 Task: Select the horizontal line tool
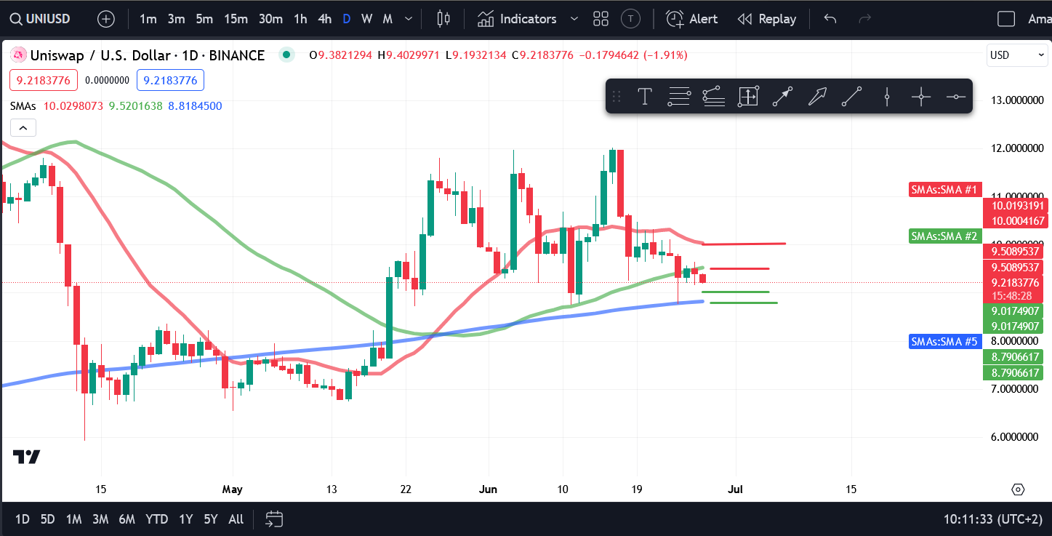(956, 96)
